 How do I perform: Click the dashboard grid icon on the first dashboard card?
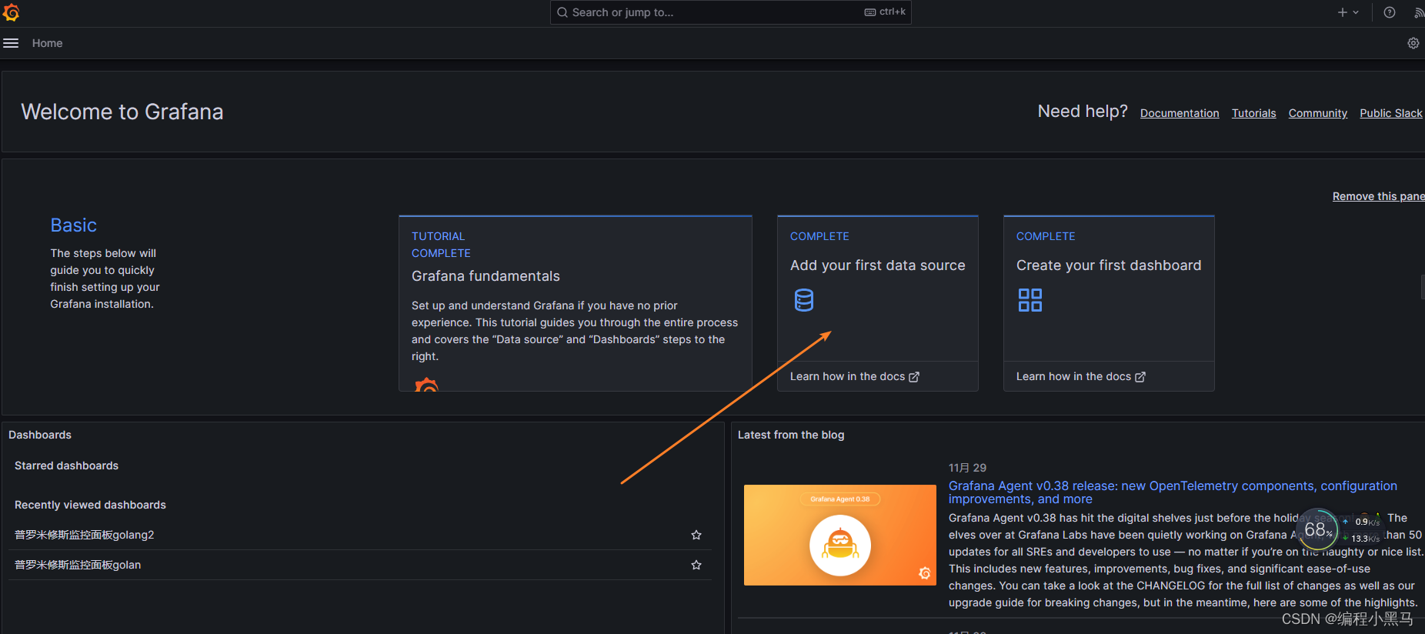[x=1030, y=300]
